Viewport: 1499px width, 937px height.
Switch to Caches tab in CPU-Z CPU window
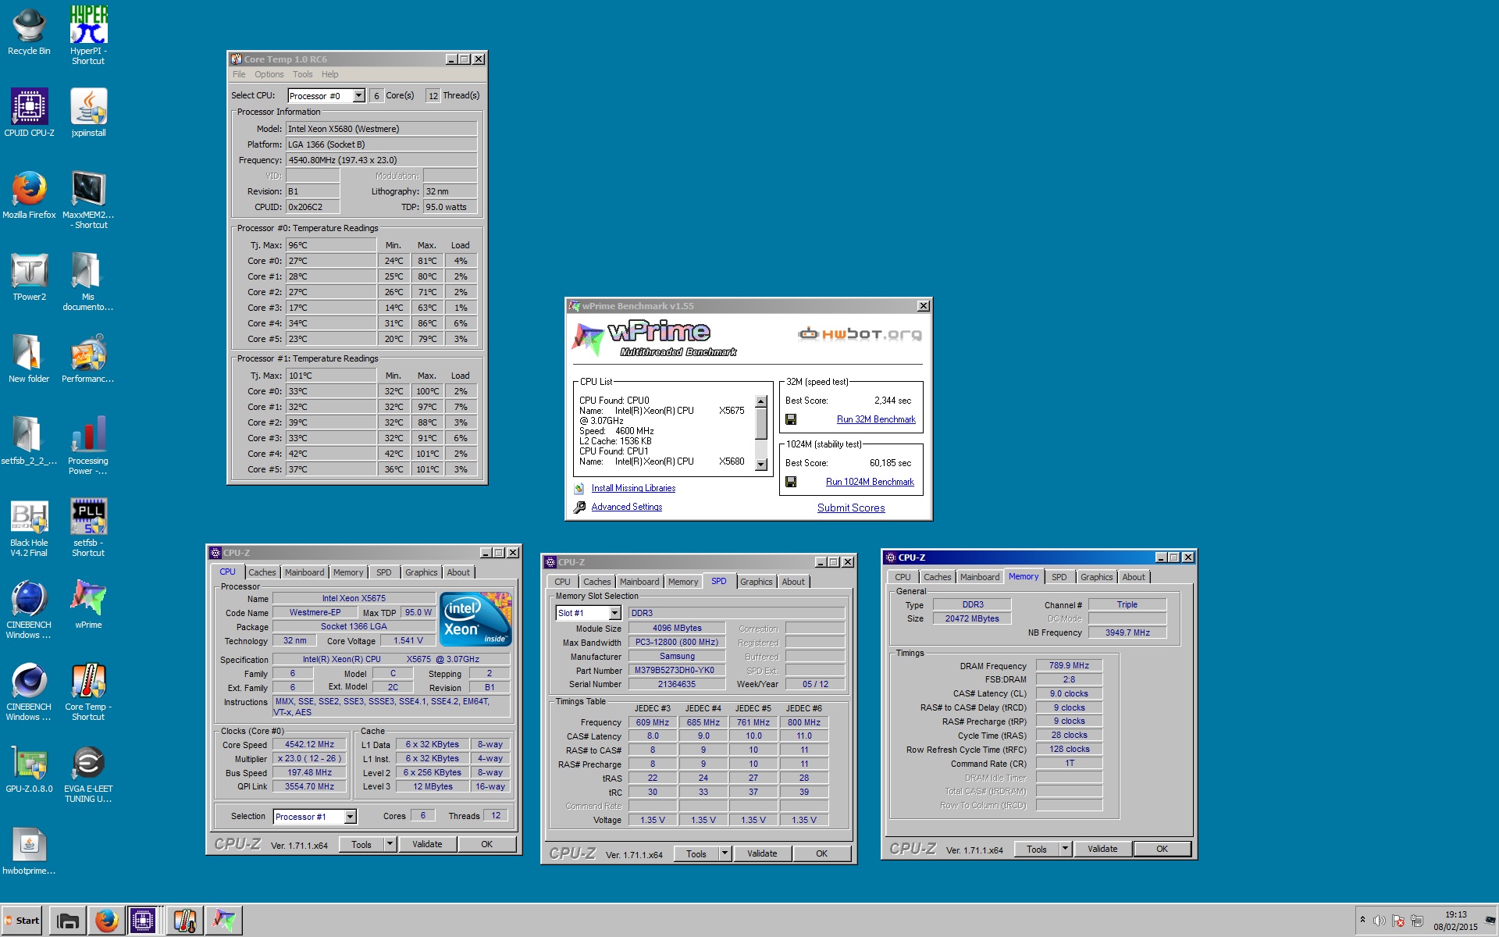point(262,572)
